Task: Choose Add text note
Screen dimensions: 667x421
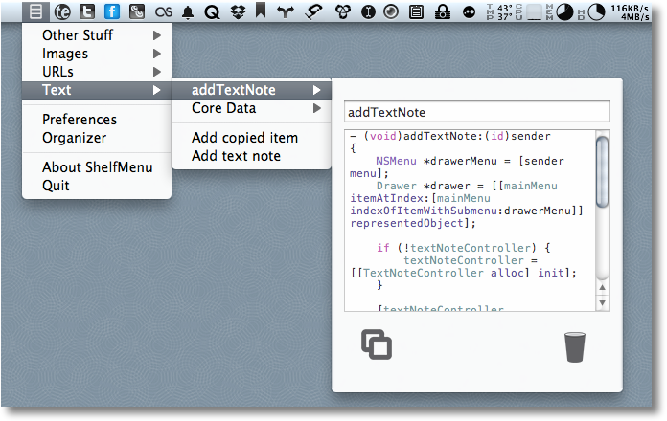Action: tap(236, 156)
